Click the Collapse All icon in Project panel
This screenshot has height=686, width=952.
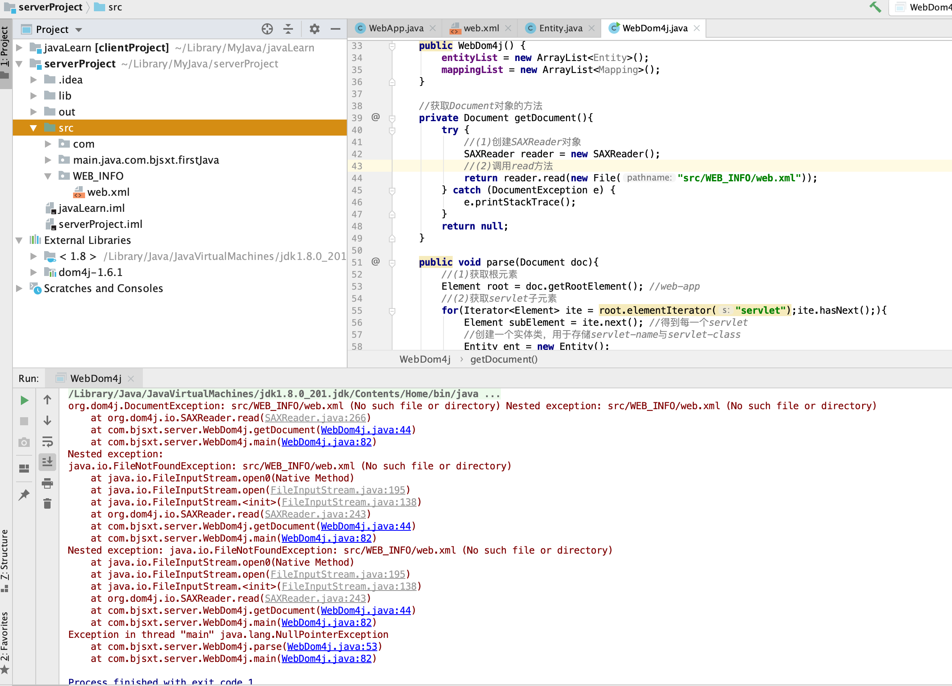(288, 29)
